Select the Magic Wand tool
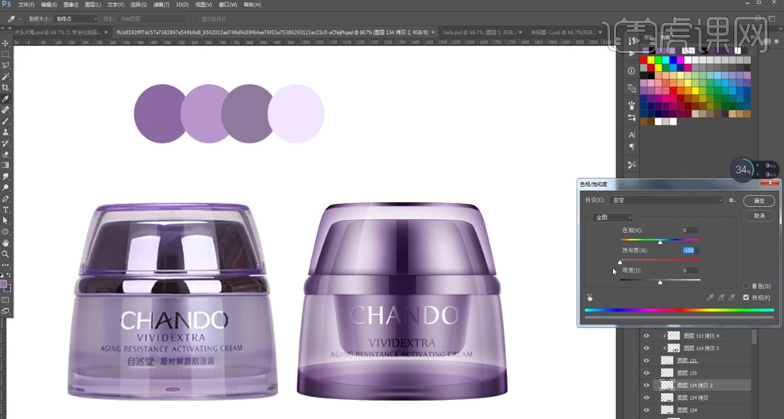This screenshot has width=784, height=419. point(6,77)
